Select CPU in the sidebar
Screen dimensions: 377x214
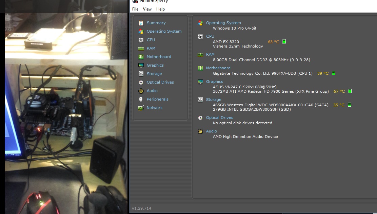(x=151, y=40)
